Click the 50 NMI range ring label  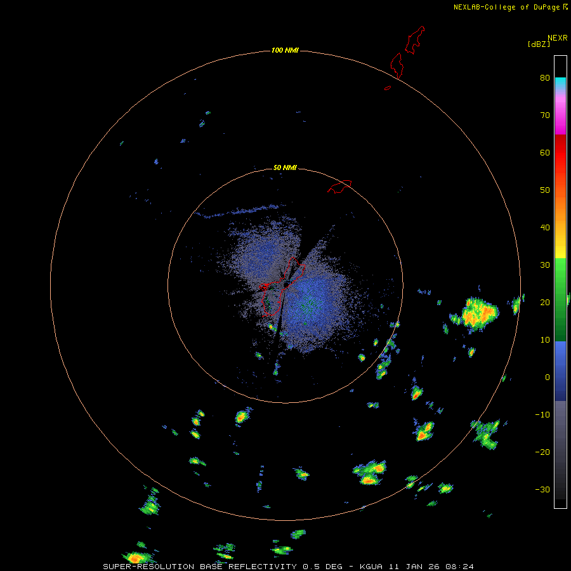click(285, 167)
